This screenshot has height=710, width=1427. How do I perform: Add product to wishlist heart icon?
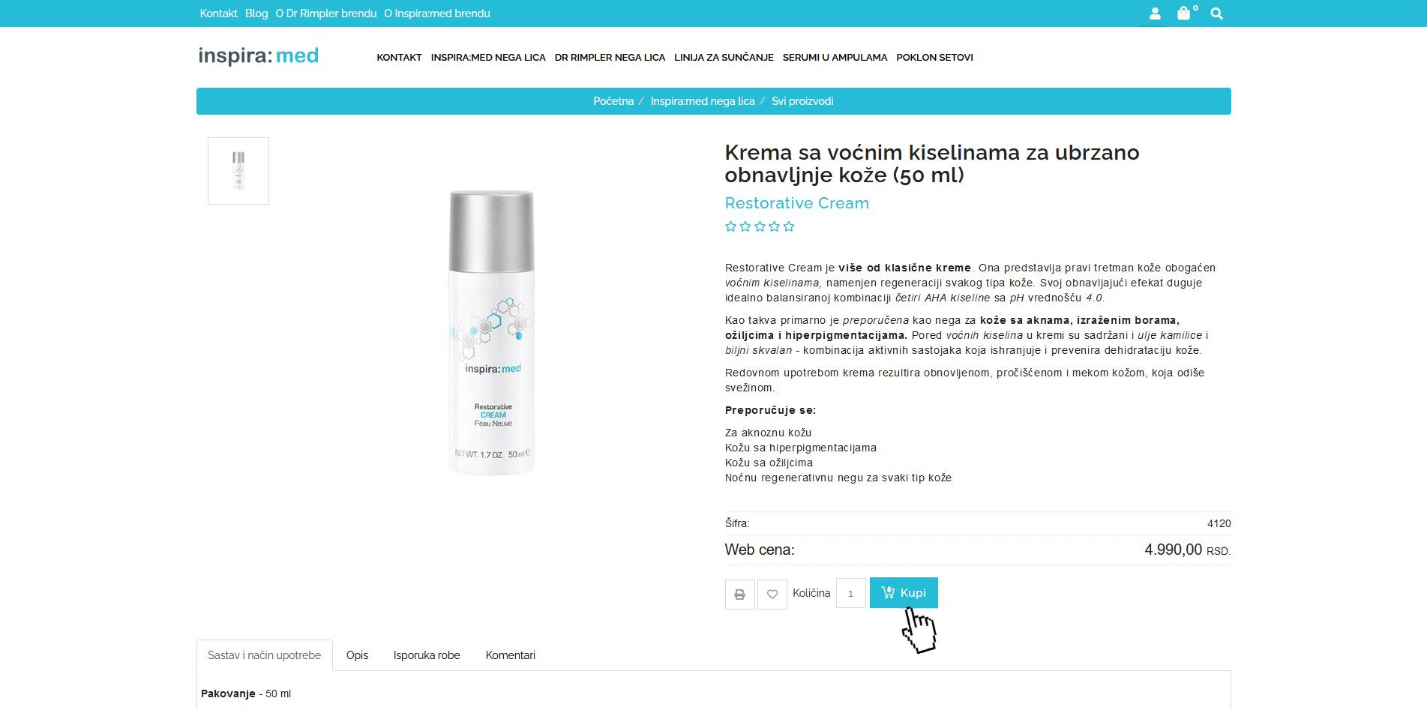(772, 594)
